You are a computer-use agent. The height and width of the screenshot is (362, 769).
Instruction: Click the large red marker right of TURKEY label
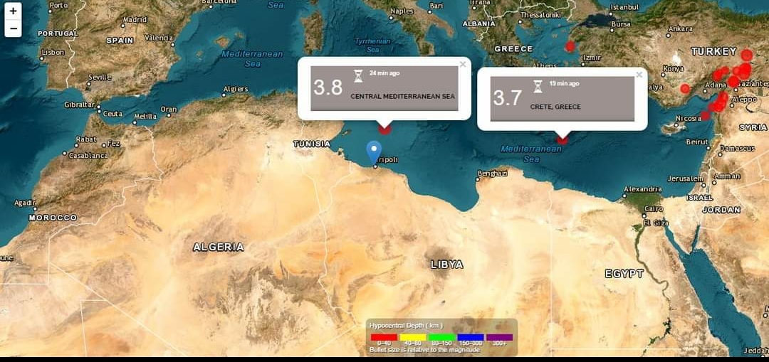(746, 55)
